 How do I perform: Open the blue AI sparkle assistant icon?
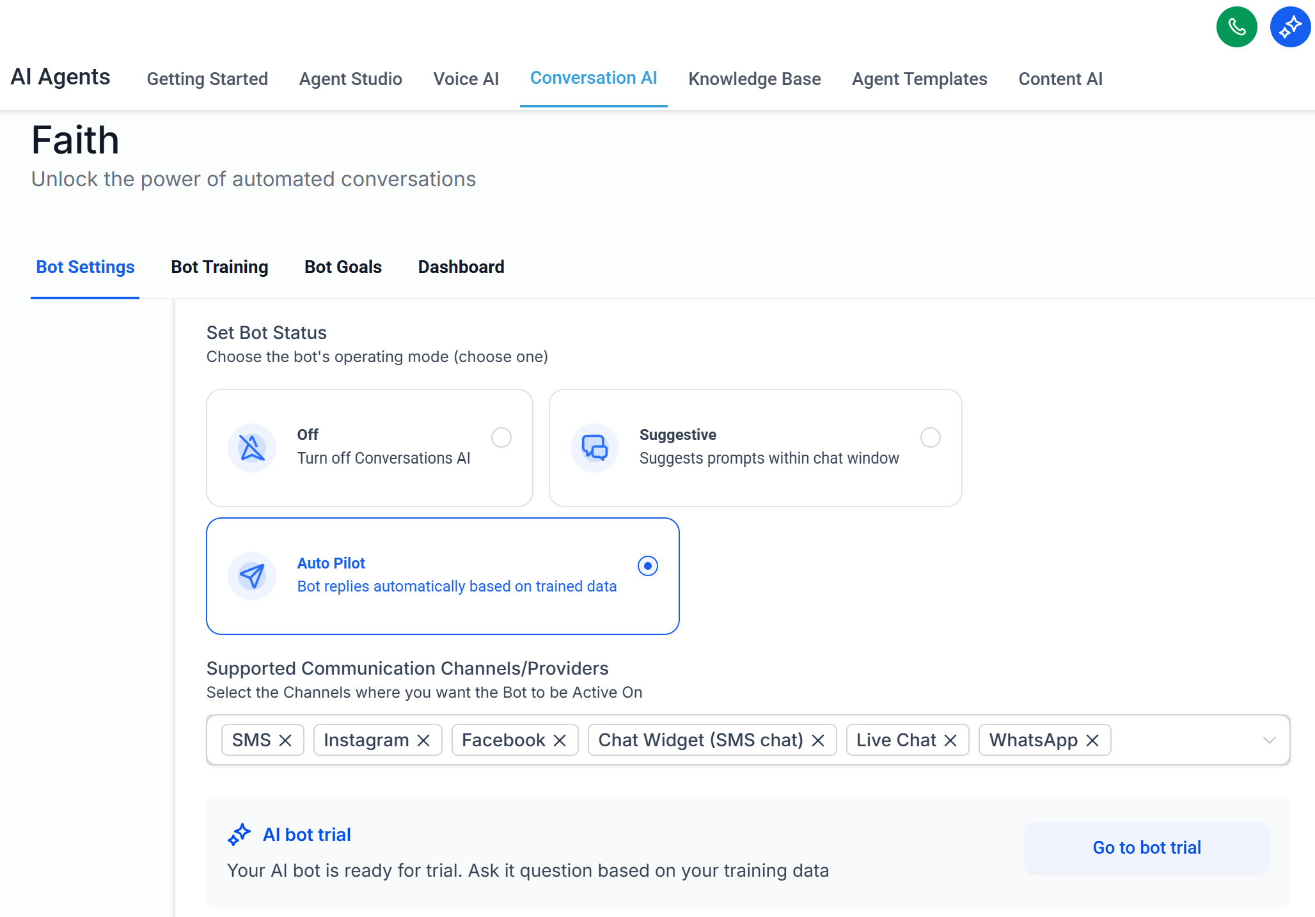1289,27
